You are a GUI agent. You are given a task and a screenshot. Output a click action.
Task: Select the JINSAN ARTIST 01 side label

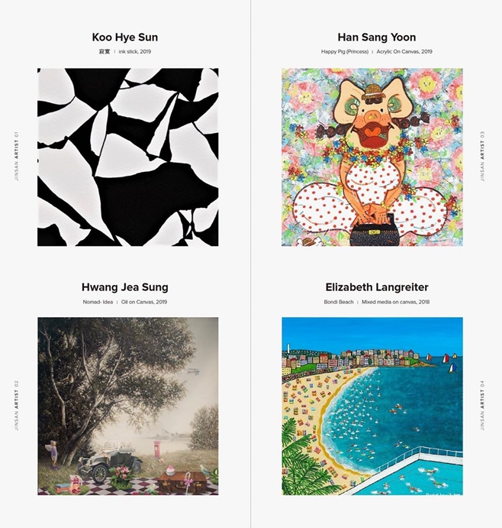(17, 156)
